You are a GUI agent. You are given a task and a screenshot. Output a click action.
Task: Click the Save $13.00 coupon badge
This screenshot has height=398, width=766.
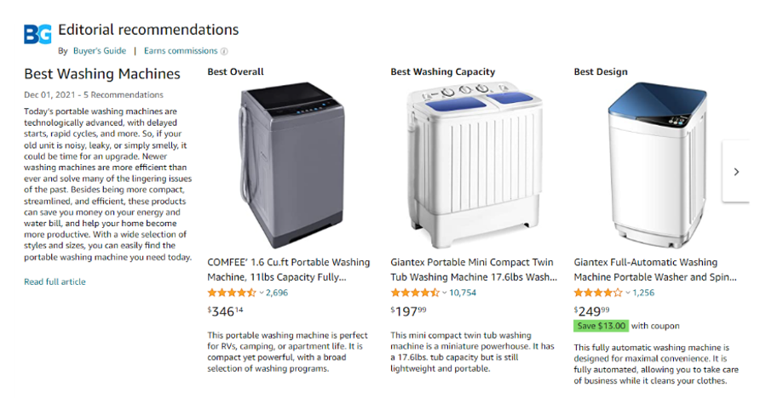[x=601, y=326]
